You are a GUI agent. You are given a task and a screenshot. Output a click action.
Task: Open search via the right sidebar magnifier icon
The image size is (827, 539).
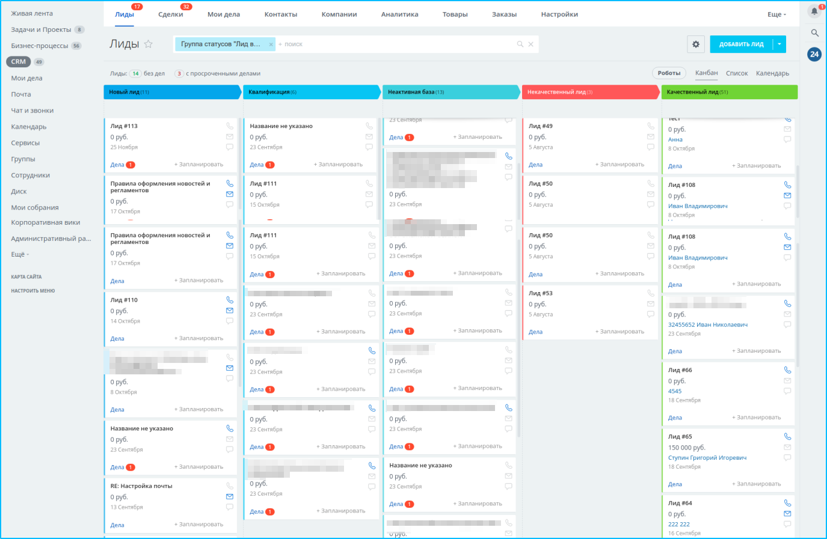(x=815, y=33)
